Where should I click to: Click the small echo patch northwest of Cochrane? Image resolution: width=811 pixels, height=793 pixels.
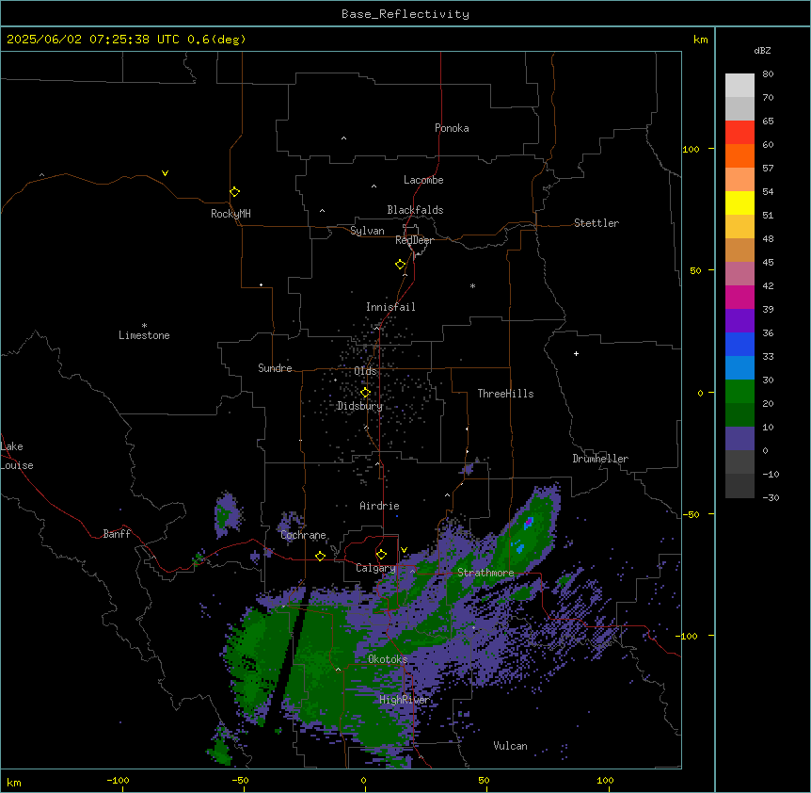point(227,514)
